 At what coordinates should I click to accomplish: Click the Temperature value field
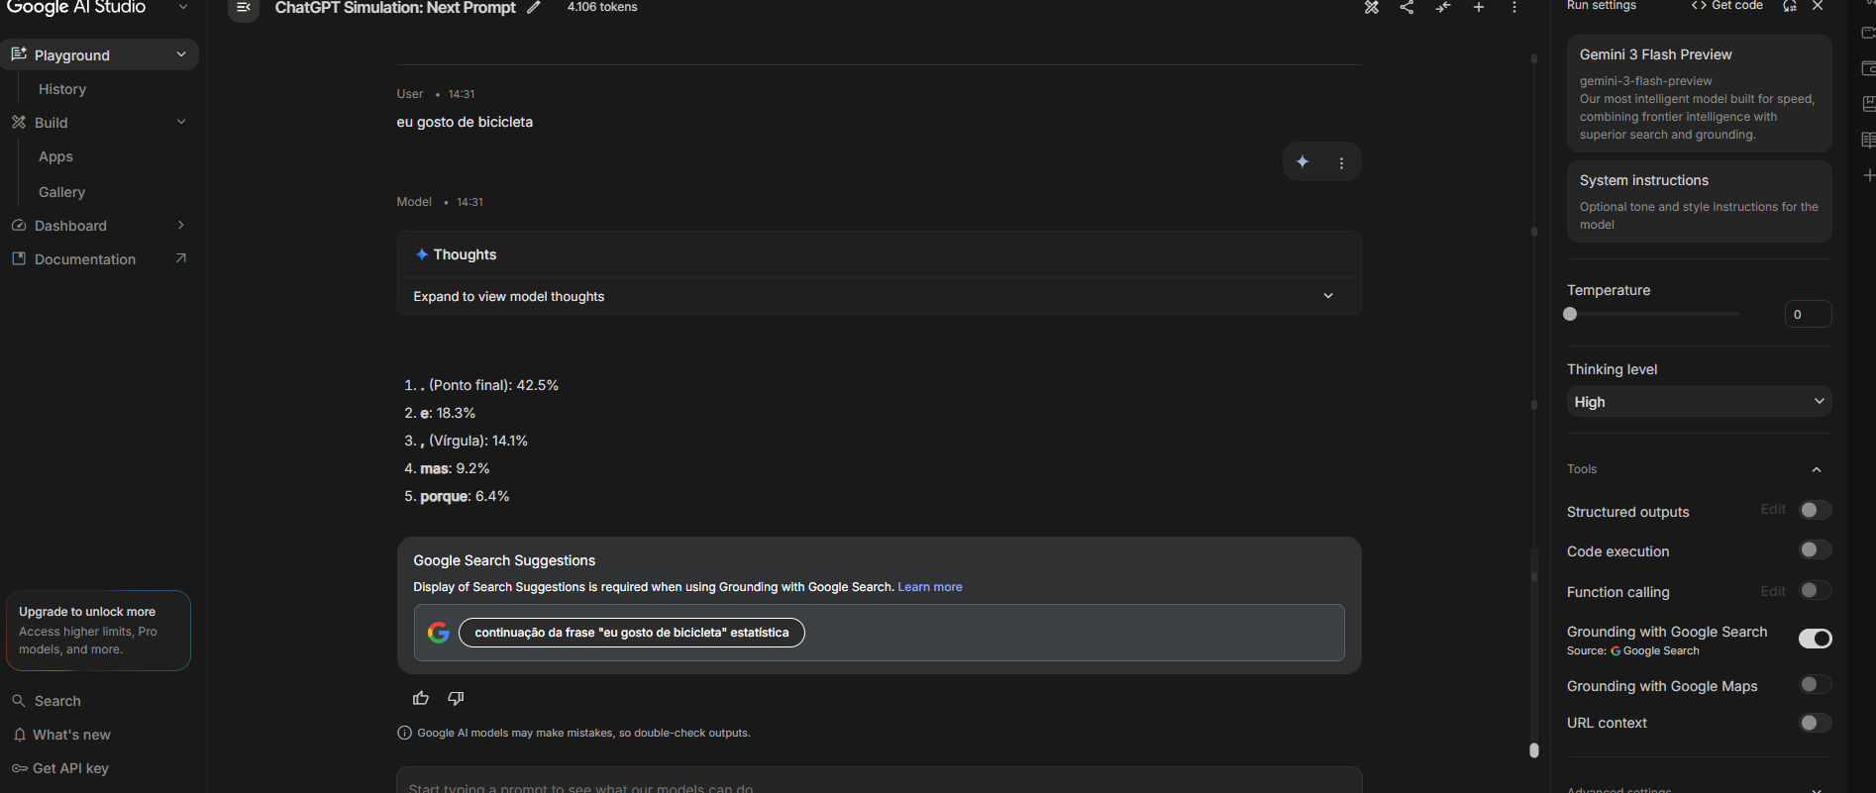tap(1808, 314)
